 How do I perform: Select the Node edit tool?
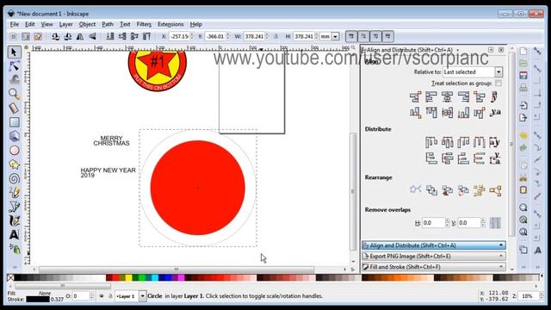pos(14,66)
